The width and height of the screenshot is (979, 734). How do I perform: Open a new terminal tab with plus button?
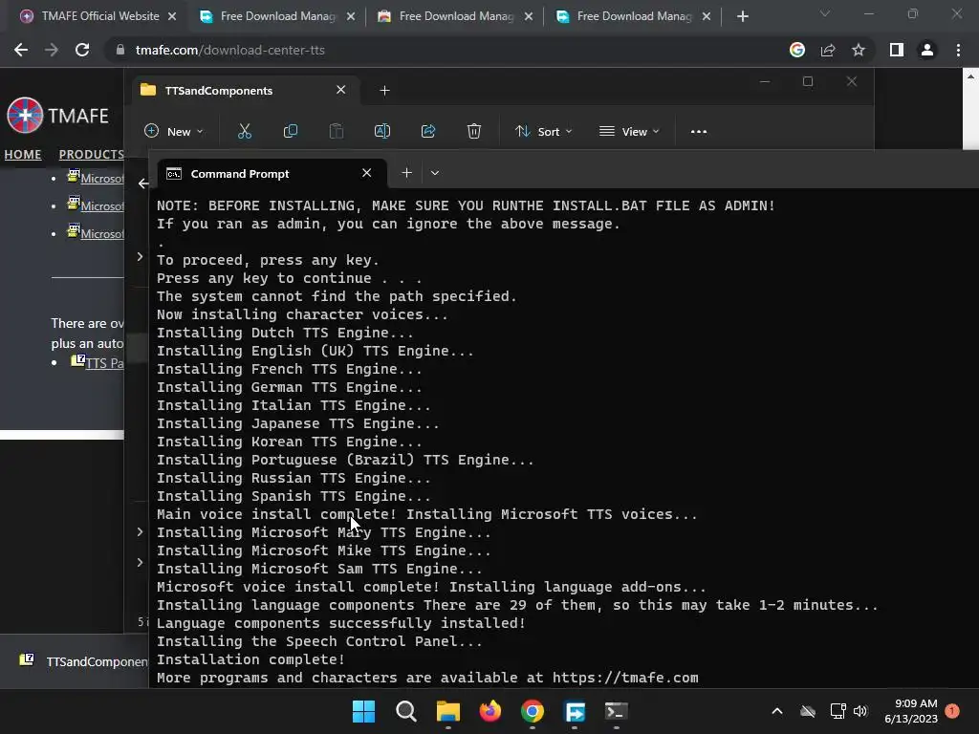(406, 173)
